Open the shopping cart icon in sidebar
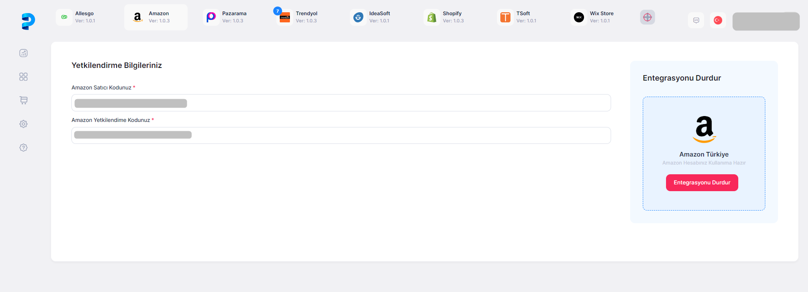 coord(24,100)
